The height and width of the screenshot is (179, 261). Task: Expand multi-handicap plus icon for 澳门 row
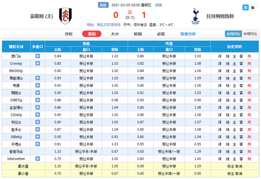point(37,56)
